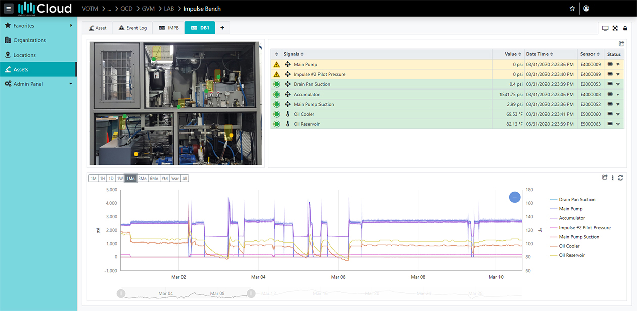Click the LAB breadcrumb link

pyautogui.click(x=168, y=9)
